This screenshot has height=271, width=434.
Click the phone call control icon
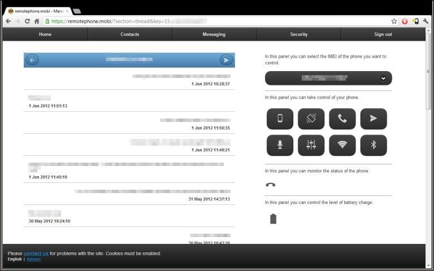coord(342,119)
